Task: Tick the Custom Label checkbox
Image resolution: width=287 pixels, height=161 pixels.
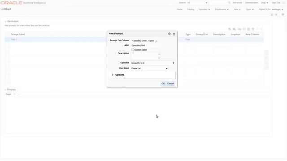Action: (x=133, y=50)
